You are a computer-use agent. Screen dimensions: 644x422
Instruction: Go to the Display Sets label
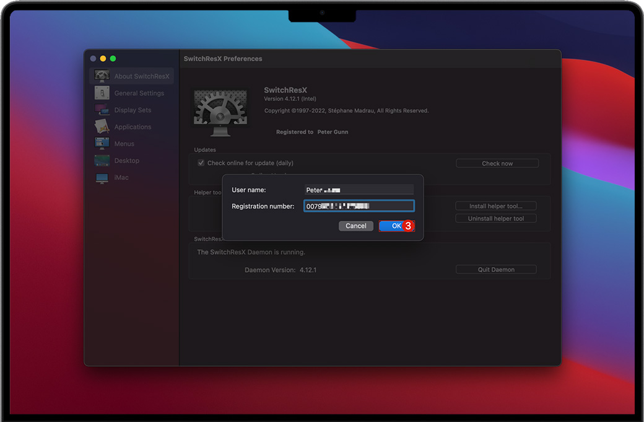[x=133, y=110]
